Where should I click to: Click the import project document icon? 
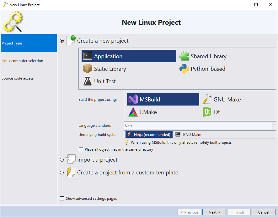coord(71,159)
